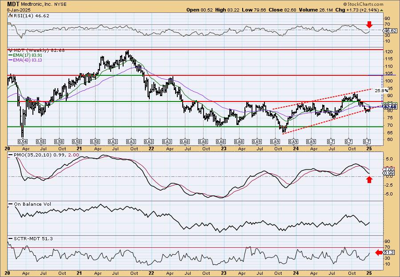The image size is (400, 277).
Task: Click the 46.62 RSI value tag on right axis
Action: tap(390, 31)
